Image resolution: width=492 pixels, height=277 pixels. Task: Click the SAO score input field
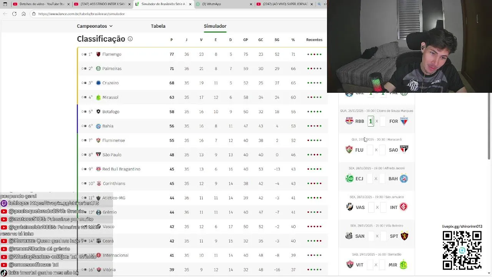[x=382, y=150]
